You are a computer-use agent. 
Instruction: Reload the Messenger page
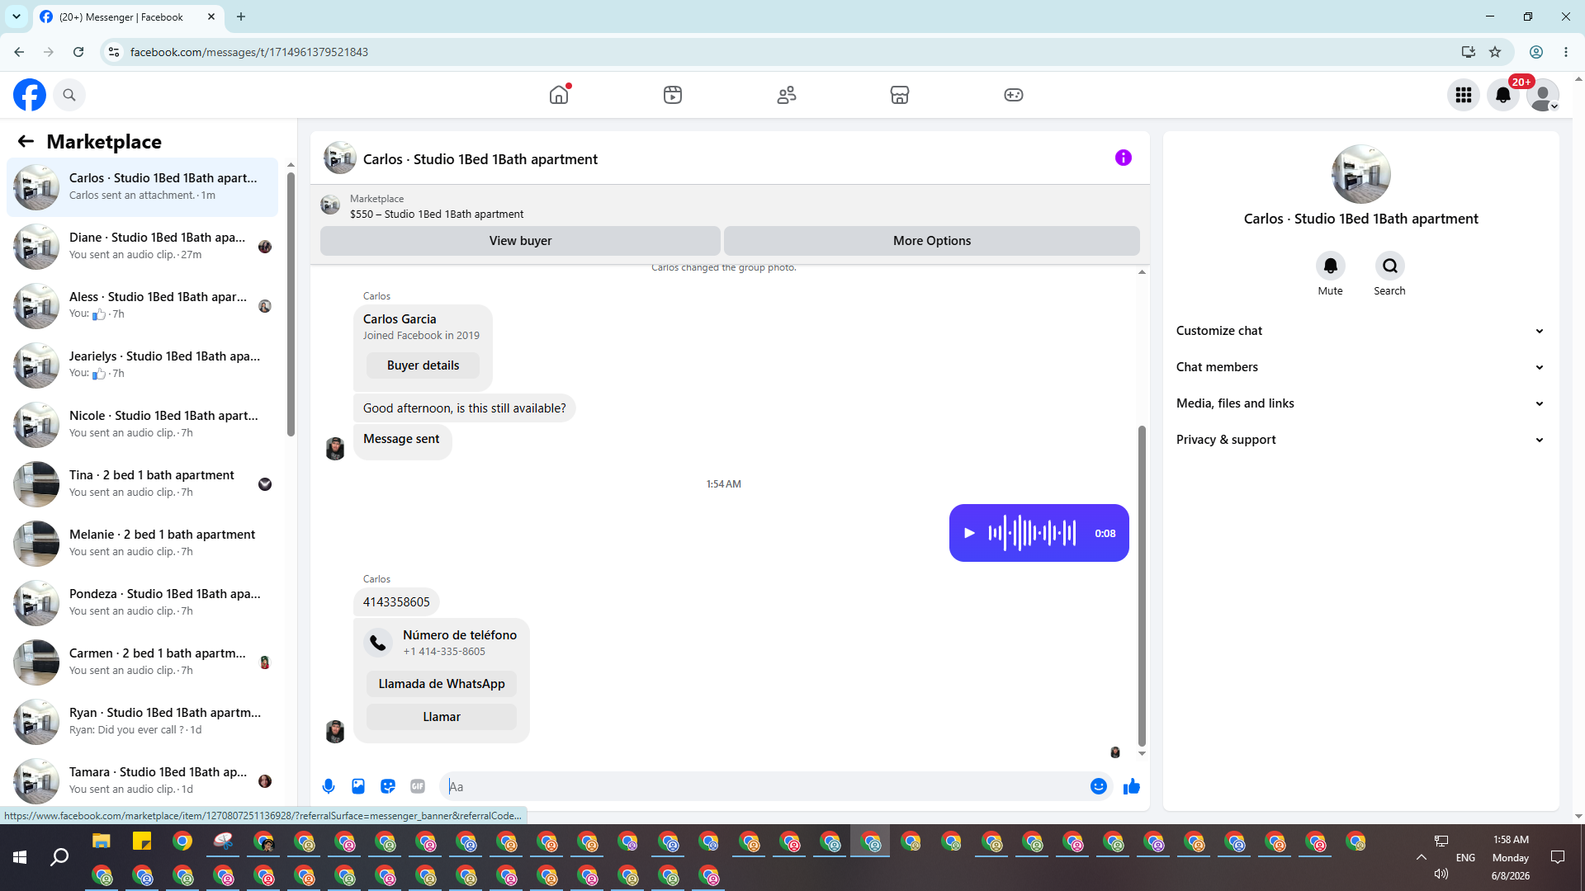pos(78,52)
